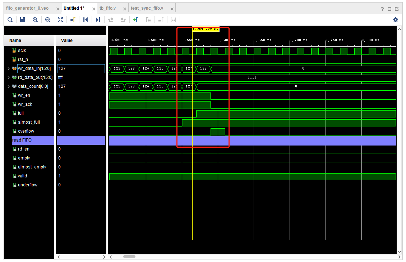The image size is (406, 262).
Task: Expand the wr_data_in[15:0] signal
Action: coord(8,68)
